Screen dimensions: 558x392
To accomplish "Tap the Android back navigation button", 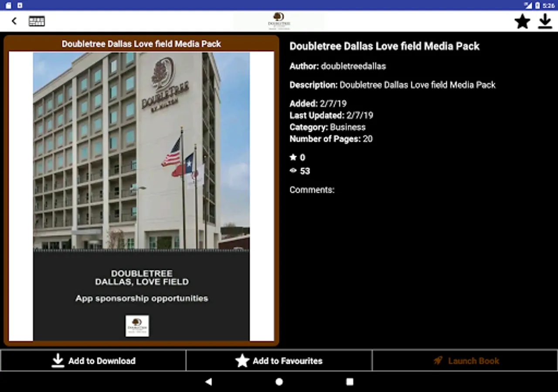I will click(x=208, y=382).
